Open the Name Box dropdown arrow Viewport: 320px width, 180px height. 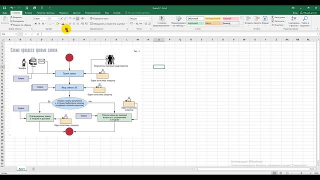point(16,34)
